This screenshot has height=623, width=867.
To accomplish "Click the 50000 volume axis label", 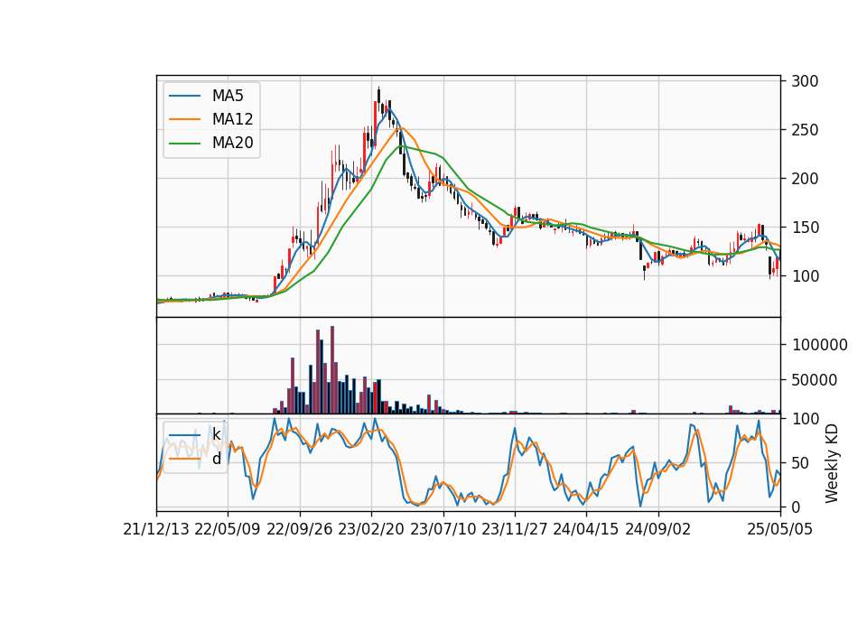I will click(x=815, y=380).
